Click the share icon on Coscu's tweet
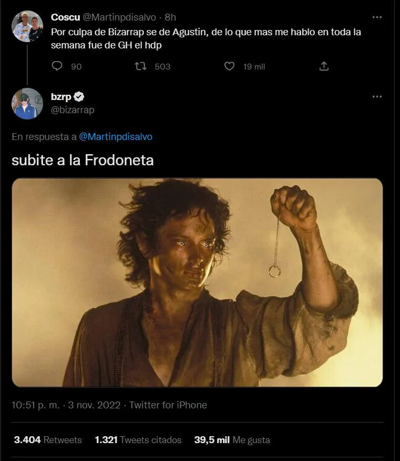 point(324,66)
